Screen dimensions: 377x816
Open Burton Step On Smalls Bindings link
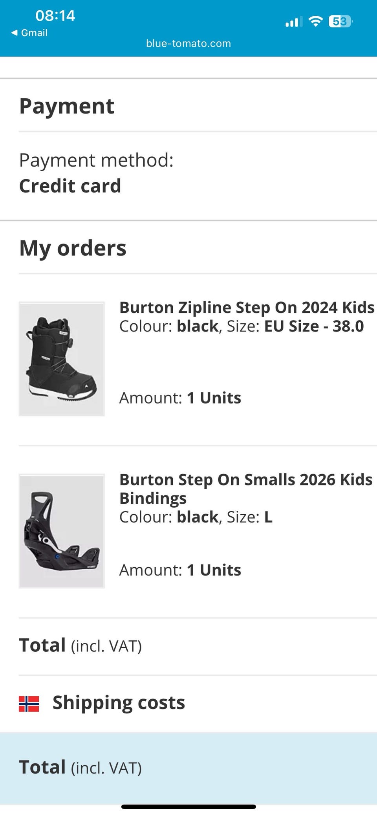(x=246, y=488)
